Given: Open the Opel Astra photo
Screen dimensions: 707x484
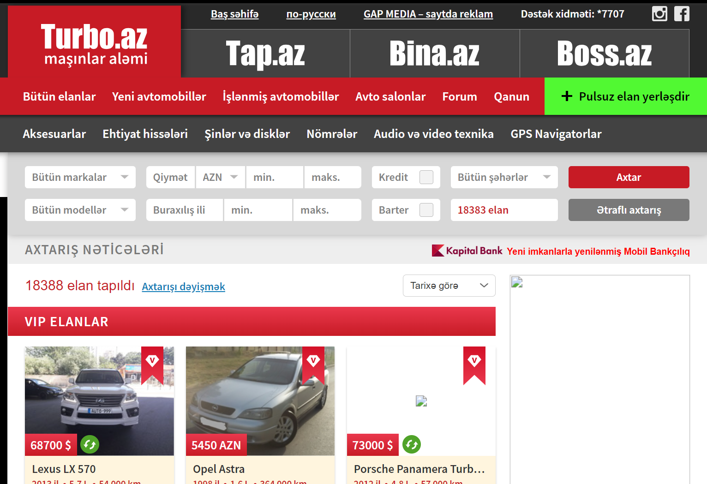Looking at the screenshot, I should click(260, 401).
